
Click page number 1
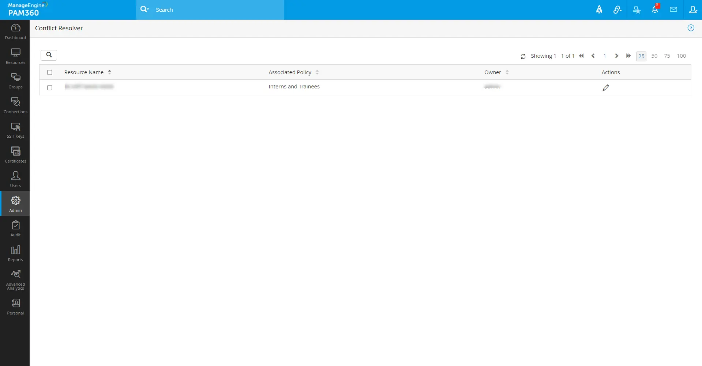pyautogui.click(x=605, y=56)
